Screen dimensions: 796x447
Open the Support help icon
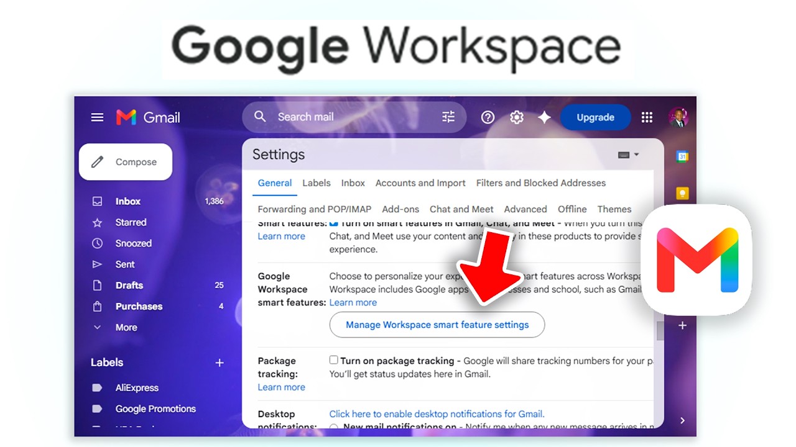tap(488, 117)
